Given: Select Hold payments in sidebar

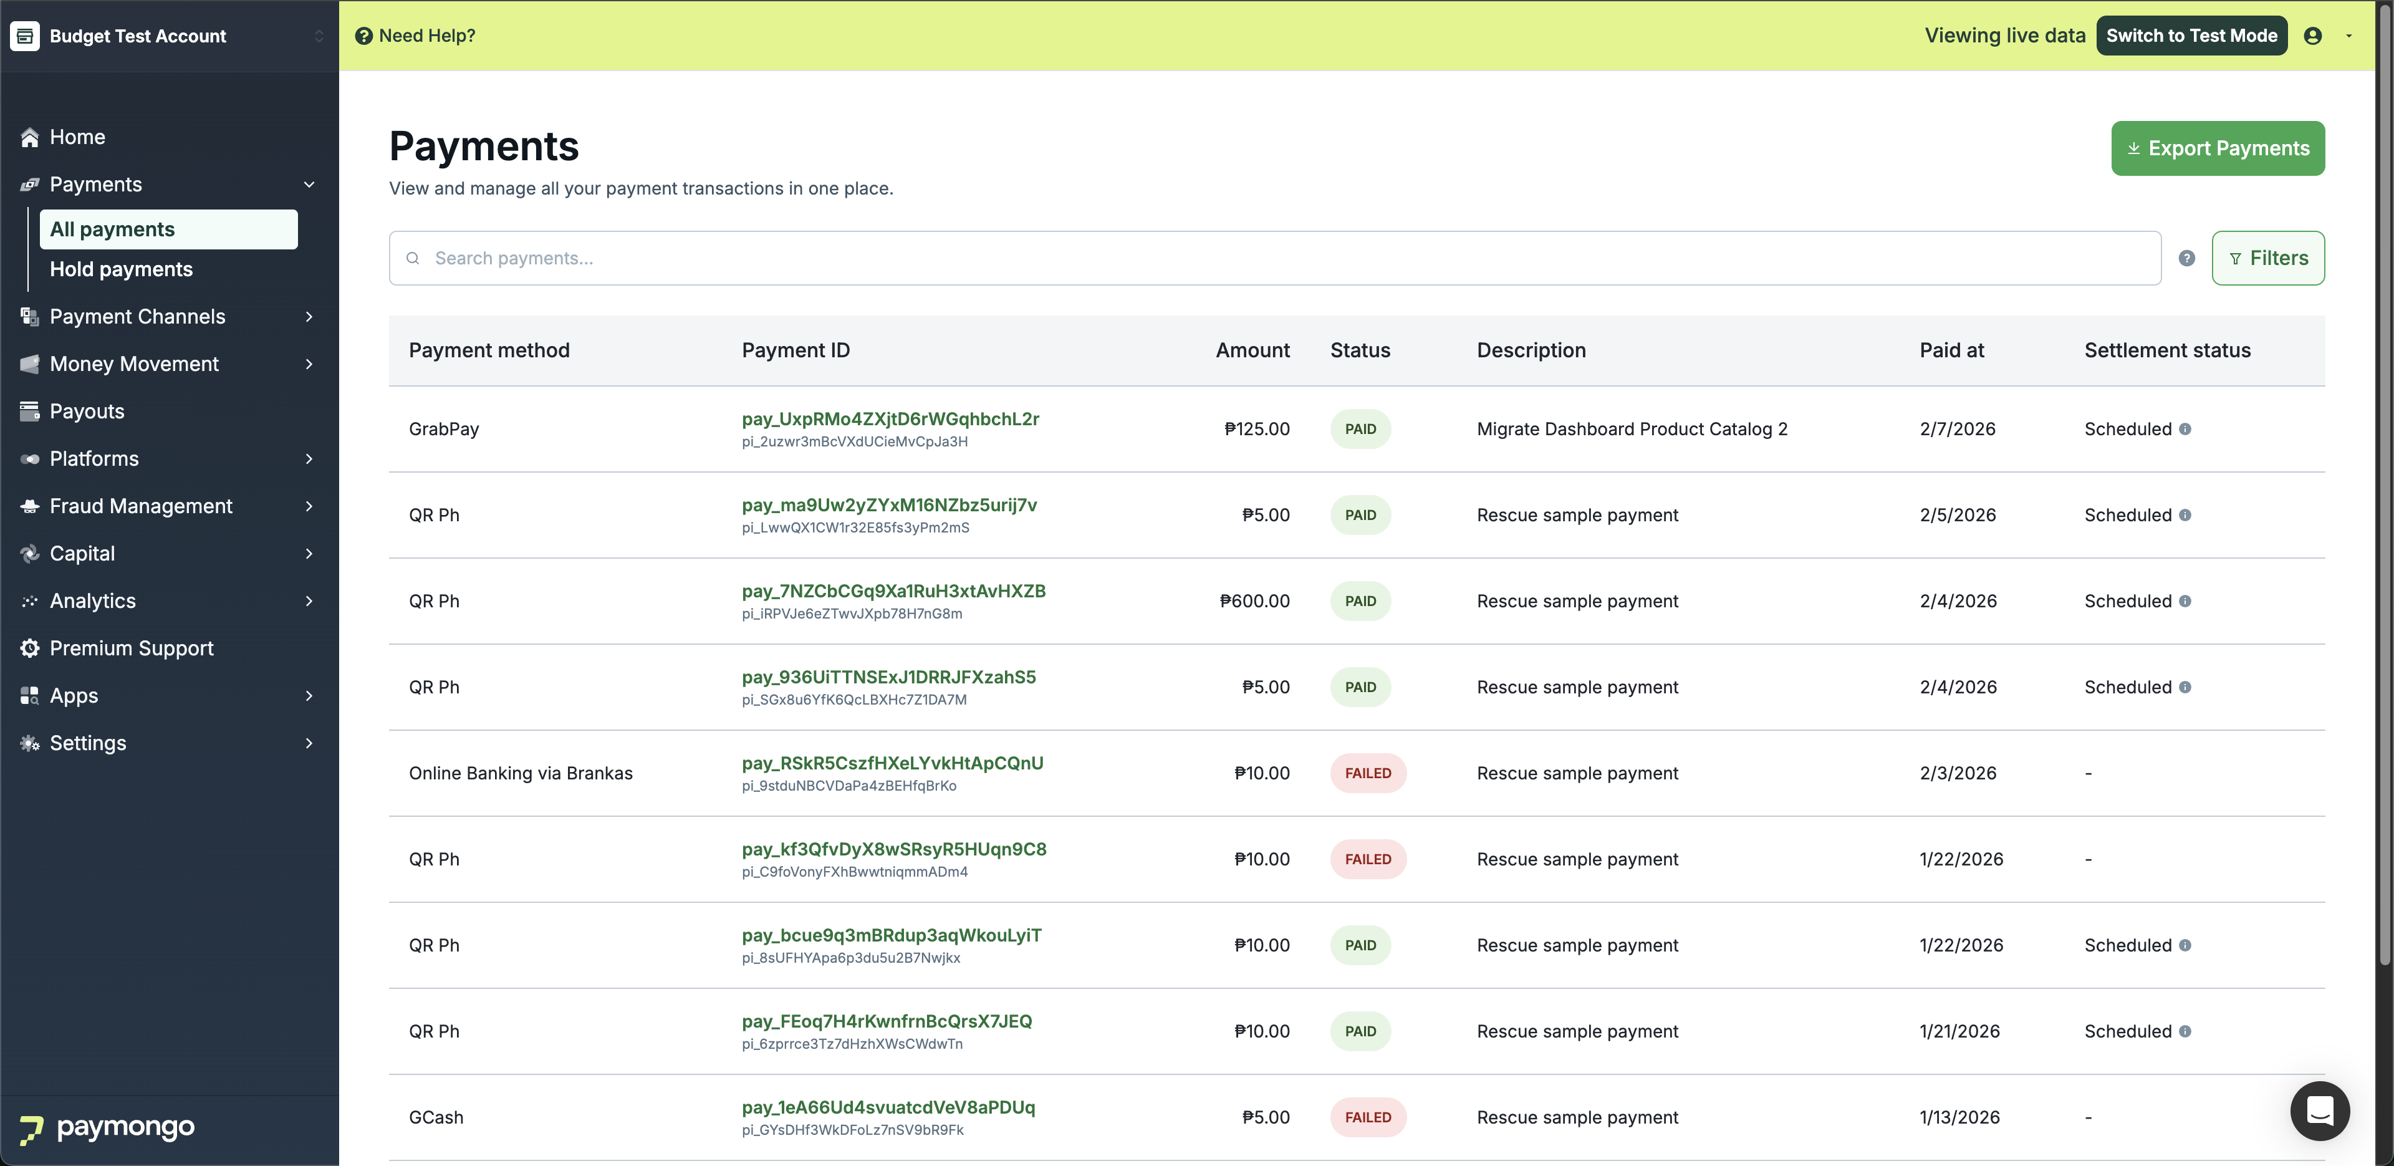Looking at the screenshot, I should click(121, 269).
